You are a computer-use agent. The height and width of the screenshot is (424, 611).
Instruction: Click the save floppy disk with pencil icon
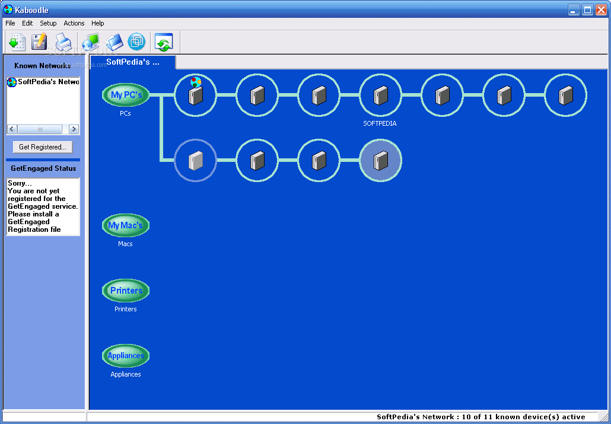39,42
